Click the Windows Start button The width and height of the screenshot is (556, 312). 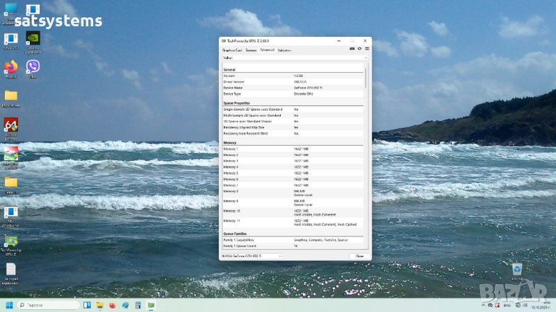tap(9, 305)
